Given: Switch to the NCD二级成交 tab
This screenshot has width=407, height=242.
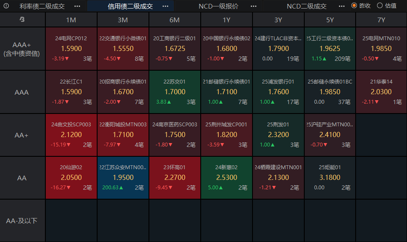Looking at the screenshot, I should pyautogui.click(x=306, y=6).
